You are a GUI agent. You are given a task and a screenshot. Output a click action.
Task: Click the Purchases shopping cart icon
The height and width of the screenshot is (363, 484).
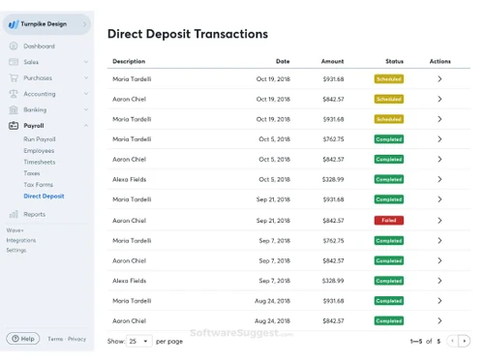pos(14,77)
